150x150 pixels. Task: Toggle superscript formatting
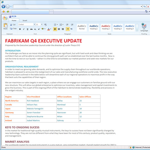click(x=39, y=29)
